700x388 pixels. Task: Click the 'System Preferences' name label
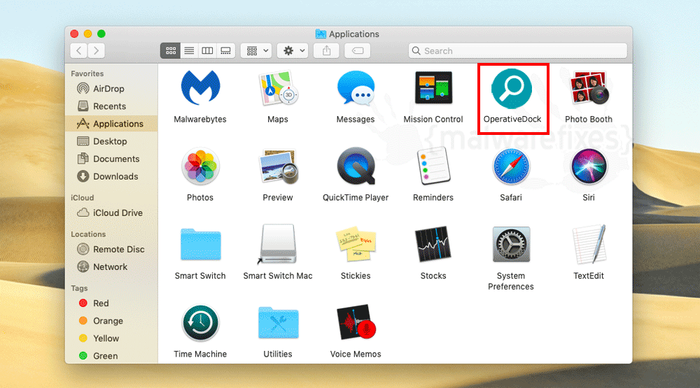point(511,281)
